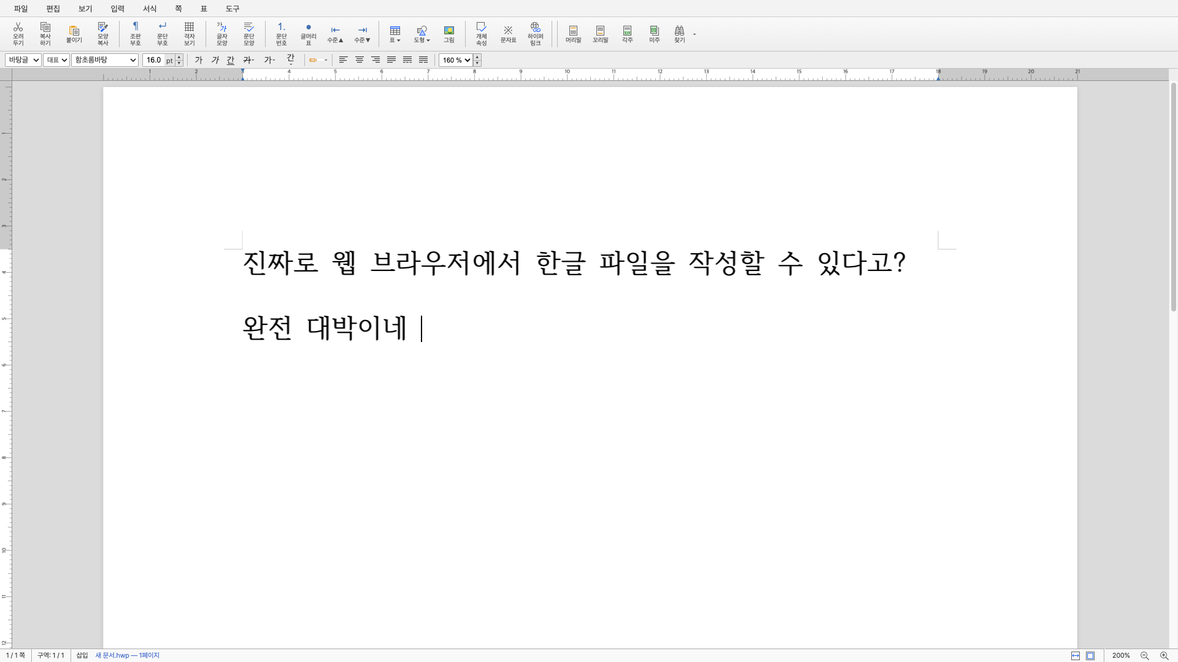
Task: Insert a footnote with the 각주 icon
Action: pyautogui.click(x=627, y=34)
